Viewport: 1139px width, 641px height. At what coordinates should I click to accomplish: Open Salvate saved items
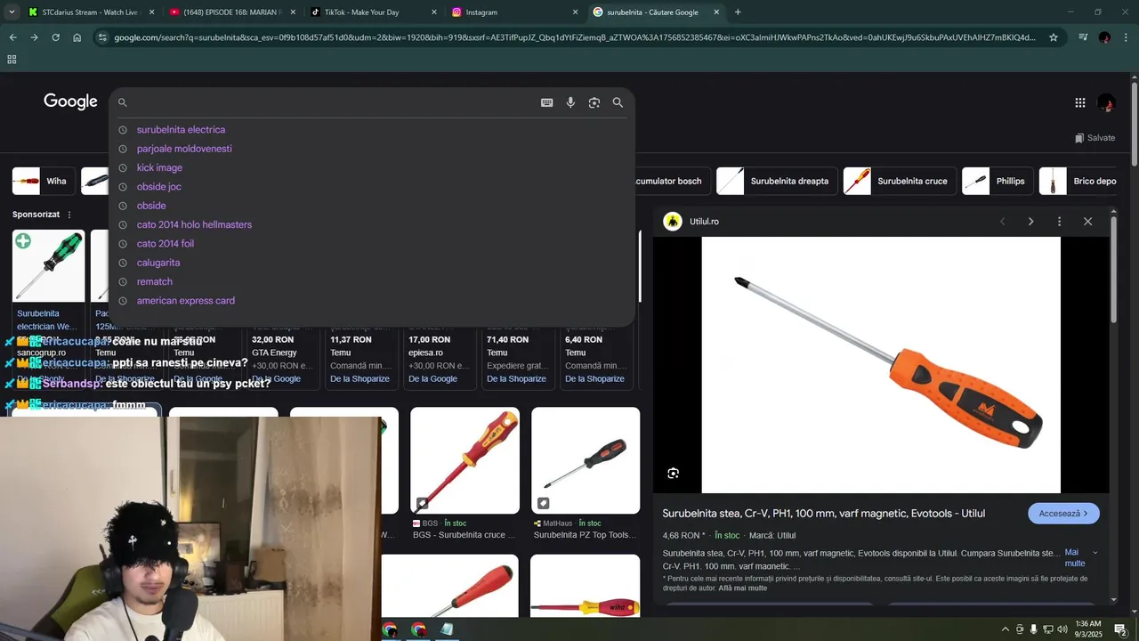click(1095, 138)
